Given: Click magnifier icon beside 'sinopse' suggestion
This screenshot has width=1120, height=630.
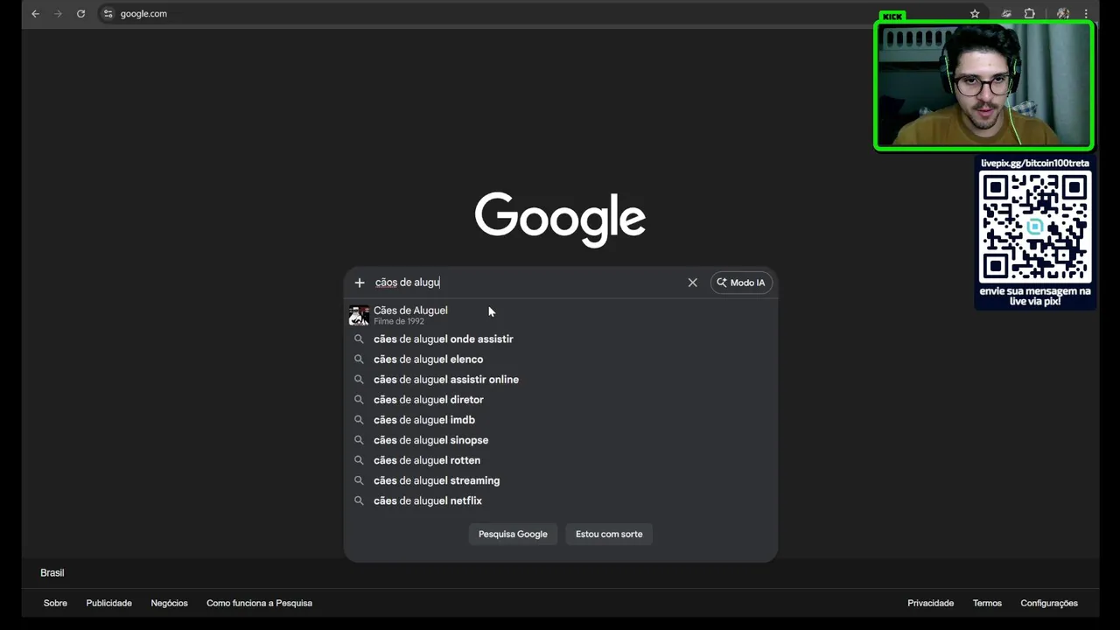Looking at the screenshot, I should [359, 440].
